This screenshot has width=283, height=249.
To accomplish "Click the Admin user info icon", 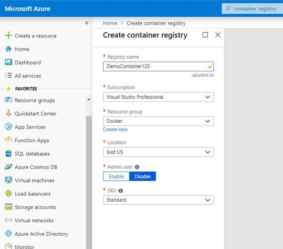I will pos(137,167).
